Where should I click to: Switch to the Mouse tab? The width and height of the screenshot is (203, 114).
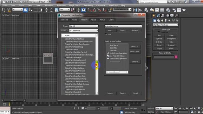(x=74, y=20)
